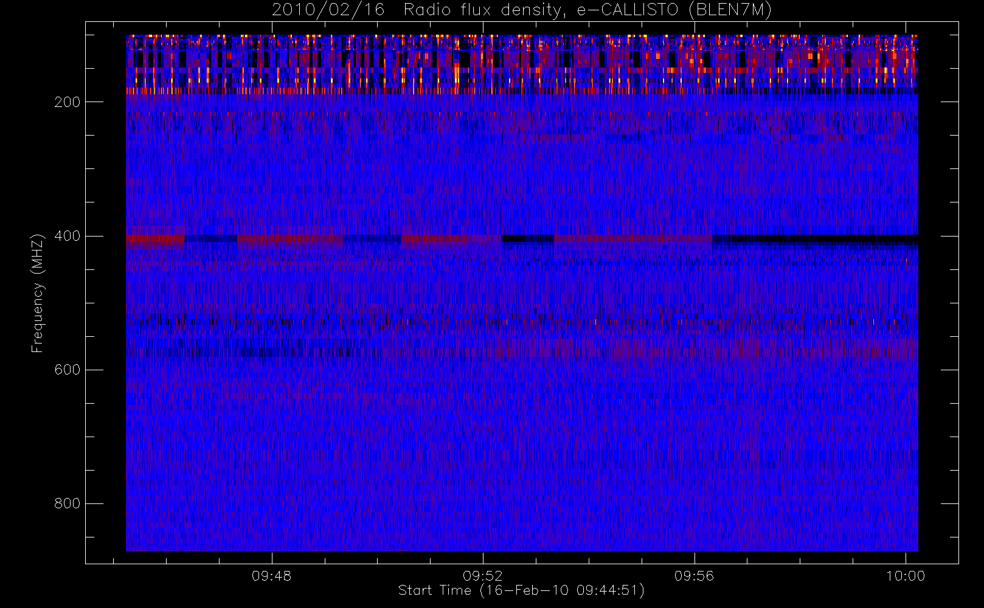Click the 'Start Time (16-Feb-10 09:44:51)' label
The height and width of the screenshot is (608, 984).
tap(521, 590)
